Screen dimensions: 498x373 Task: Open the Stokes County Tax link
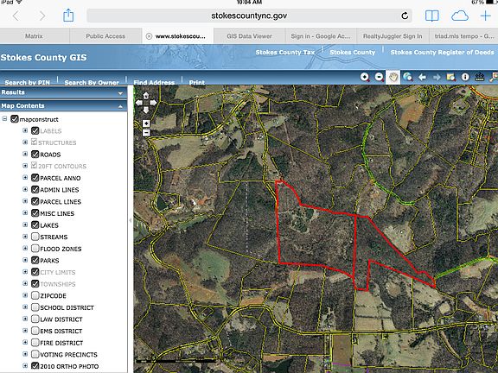pyautogui.click(x=285, y=53)
